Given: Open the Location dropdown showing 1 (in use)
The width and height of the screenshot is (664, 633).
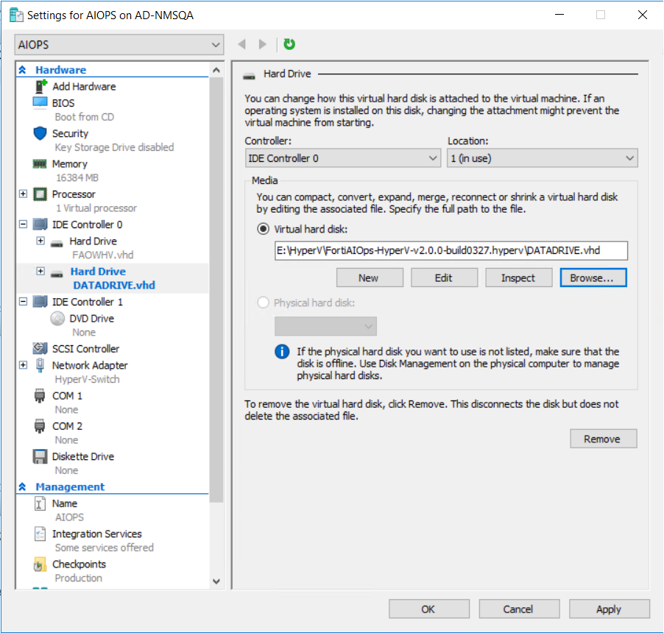Looking at the screenshot, I should [x=542, y=158].
